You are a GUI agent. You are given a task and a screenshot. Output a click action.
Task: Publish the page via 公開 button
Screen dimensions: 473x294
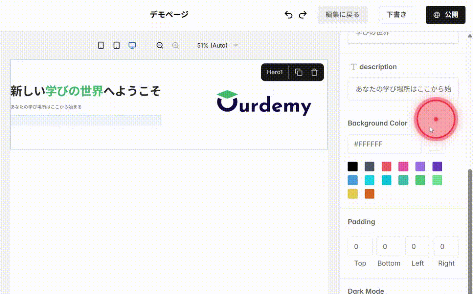[x=445, y=14]
